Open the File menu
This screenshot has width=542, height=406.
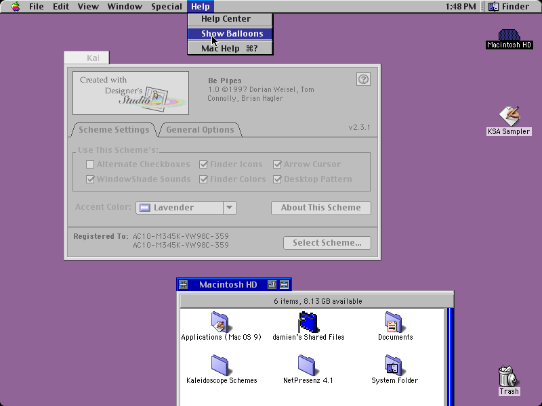[37, 6]
